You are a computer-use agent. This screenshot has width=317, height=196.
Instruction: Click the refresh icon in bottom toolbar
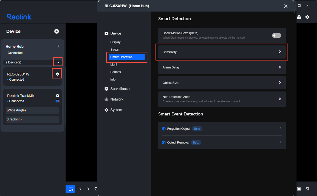96,189
